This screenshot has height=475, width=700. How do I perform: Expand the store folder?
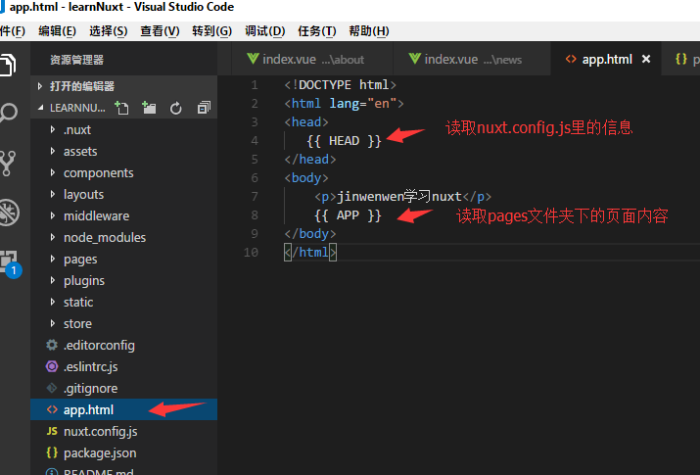coord(53,323)
